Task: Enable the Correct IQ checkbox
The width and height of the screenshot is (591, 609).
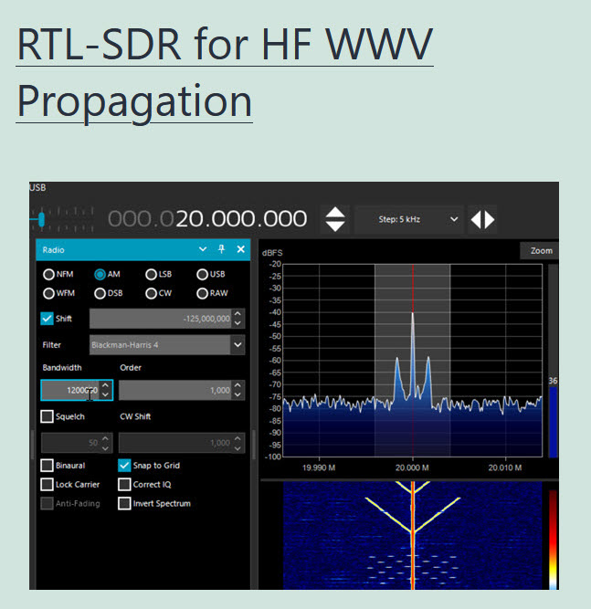Action: [125, 485]
